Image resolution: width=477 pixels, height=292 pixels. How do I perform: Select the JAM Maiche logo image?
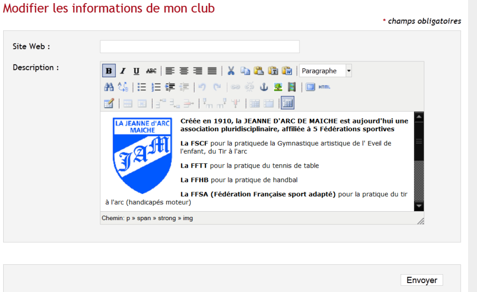(142, 156)
